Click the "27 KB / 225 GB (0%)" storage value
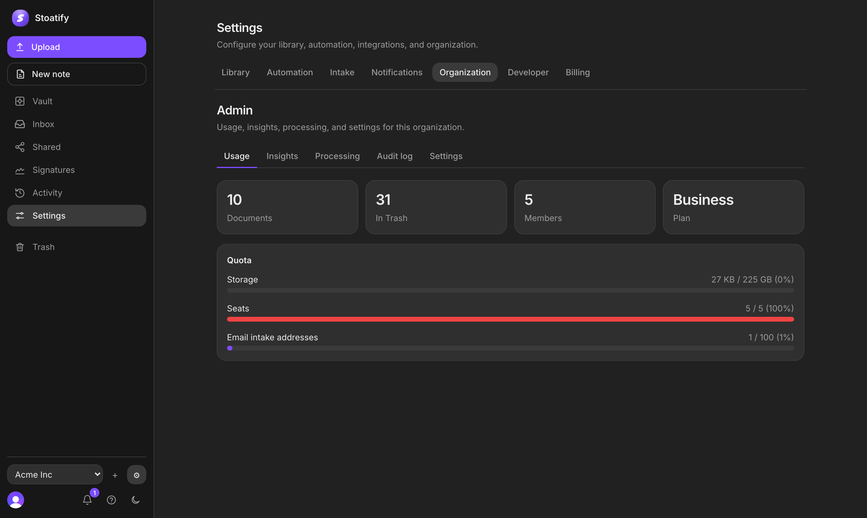The image size is (867, 518). (x=752, y=279)
